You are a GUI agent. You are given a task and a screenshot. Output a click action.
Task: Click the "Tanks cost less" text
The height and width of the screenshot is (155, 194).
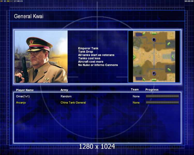coord(89,58)
